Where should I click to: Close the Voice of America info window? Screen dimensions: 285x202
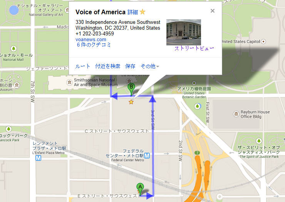coord(212,11)
